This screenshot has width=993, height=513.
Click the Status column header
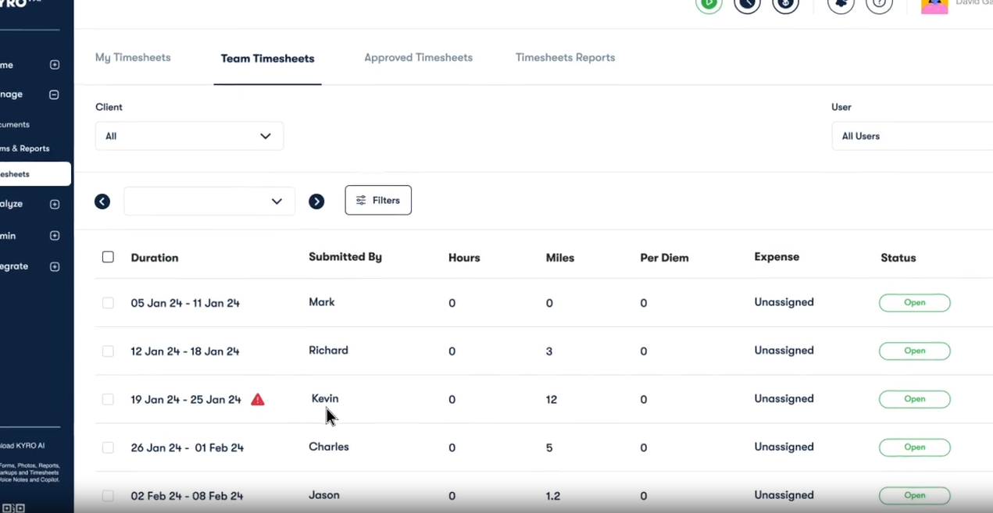[898, 258]
